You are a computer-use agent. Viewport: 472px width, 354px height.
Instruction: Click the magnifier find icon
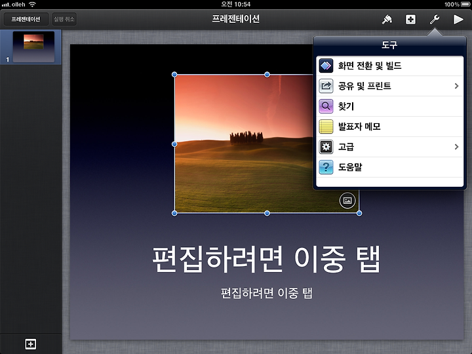[x=326, y=106]
